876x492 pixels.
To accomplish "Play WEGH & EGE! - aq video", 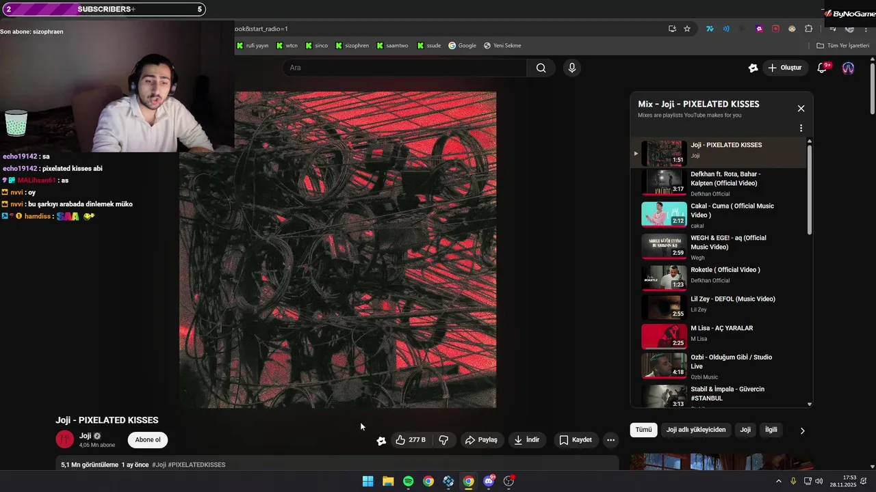I will [718, 247].
